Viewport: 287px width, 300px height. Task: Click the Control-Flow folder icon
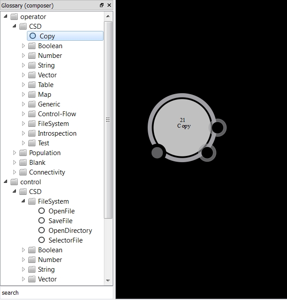click(x=32, y=114)
